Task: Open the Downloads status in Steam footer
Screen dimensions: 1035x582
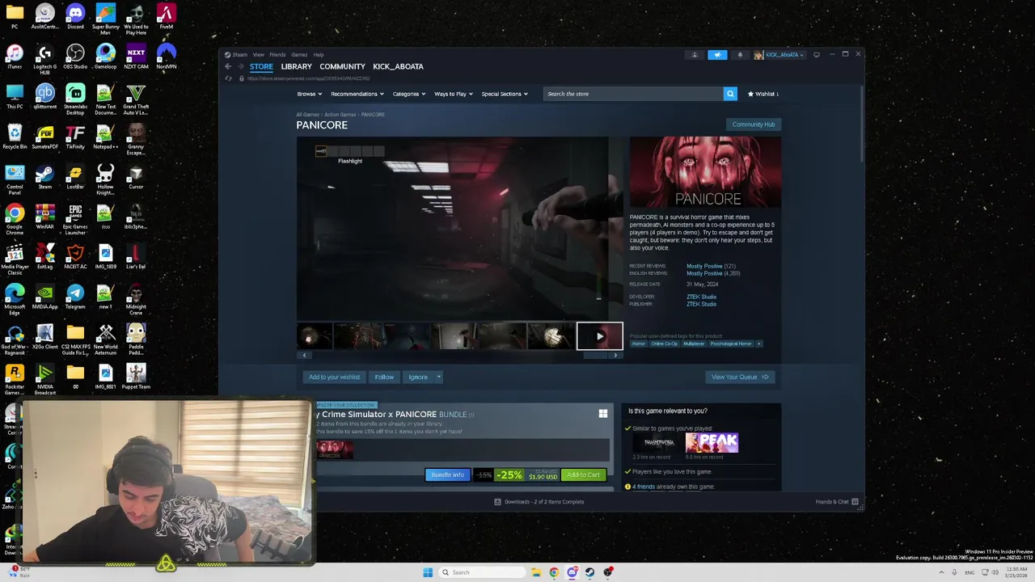Action: point(539,501)
